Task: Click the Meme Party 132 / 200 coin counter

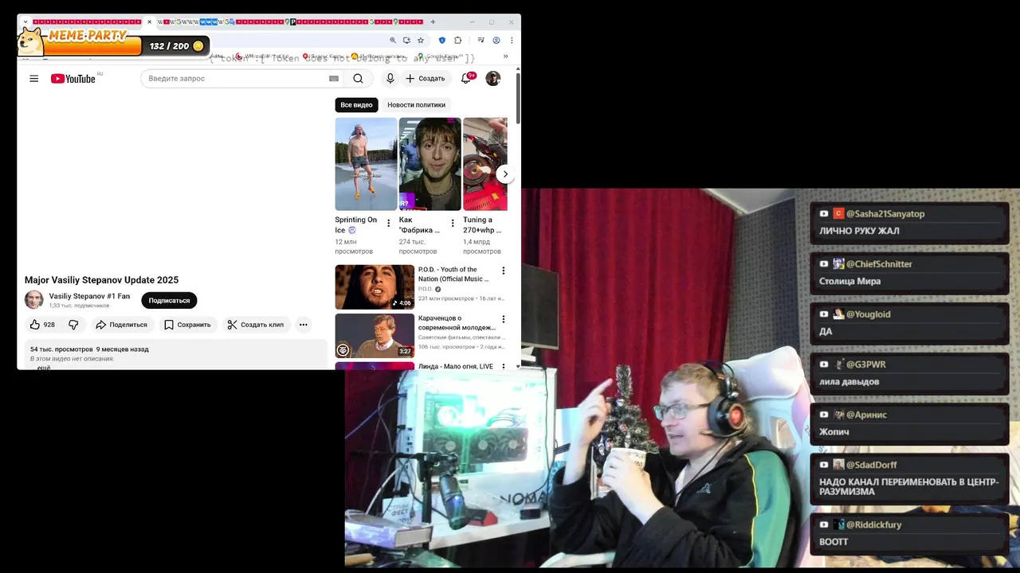Action: (176, 46)
